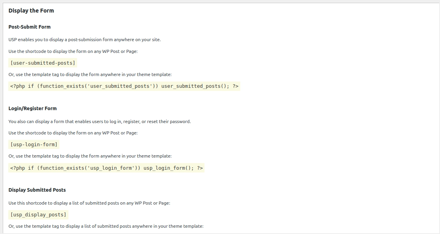Click the template tag instruction under Post-Submit Form
The width and height of the screenshot is (440, 234).
pos(90,74)
